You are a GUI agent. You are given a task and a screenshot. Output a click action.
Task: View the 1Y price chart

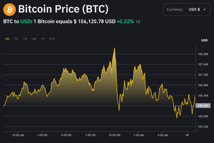point(43,39)
